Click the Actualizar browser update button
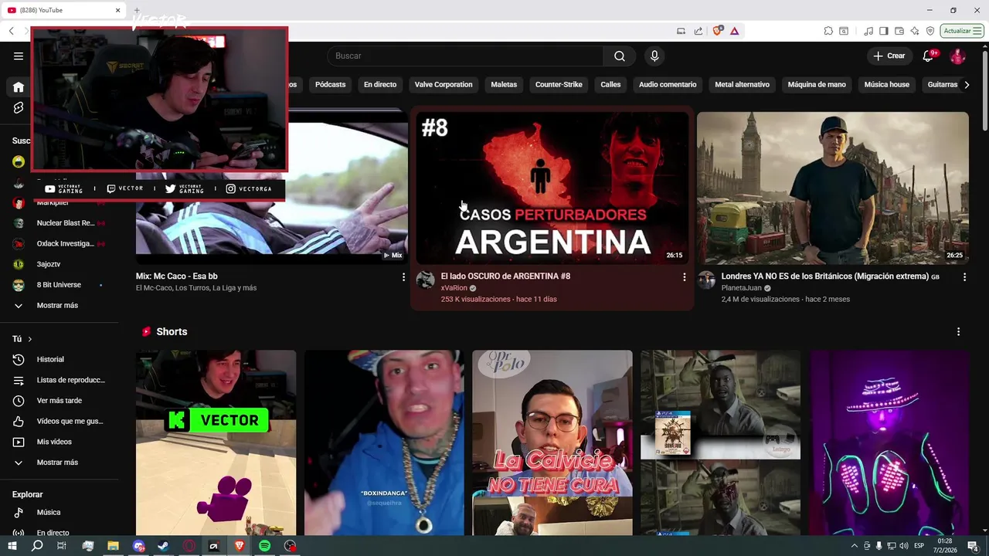The image size is (989, 556). tap(962, 31)
